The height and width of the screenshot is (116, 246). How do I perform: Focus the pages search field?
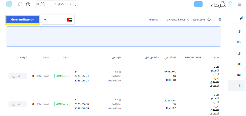56,4
